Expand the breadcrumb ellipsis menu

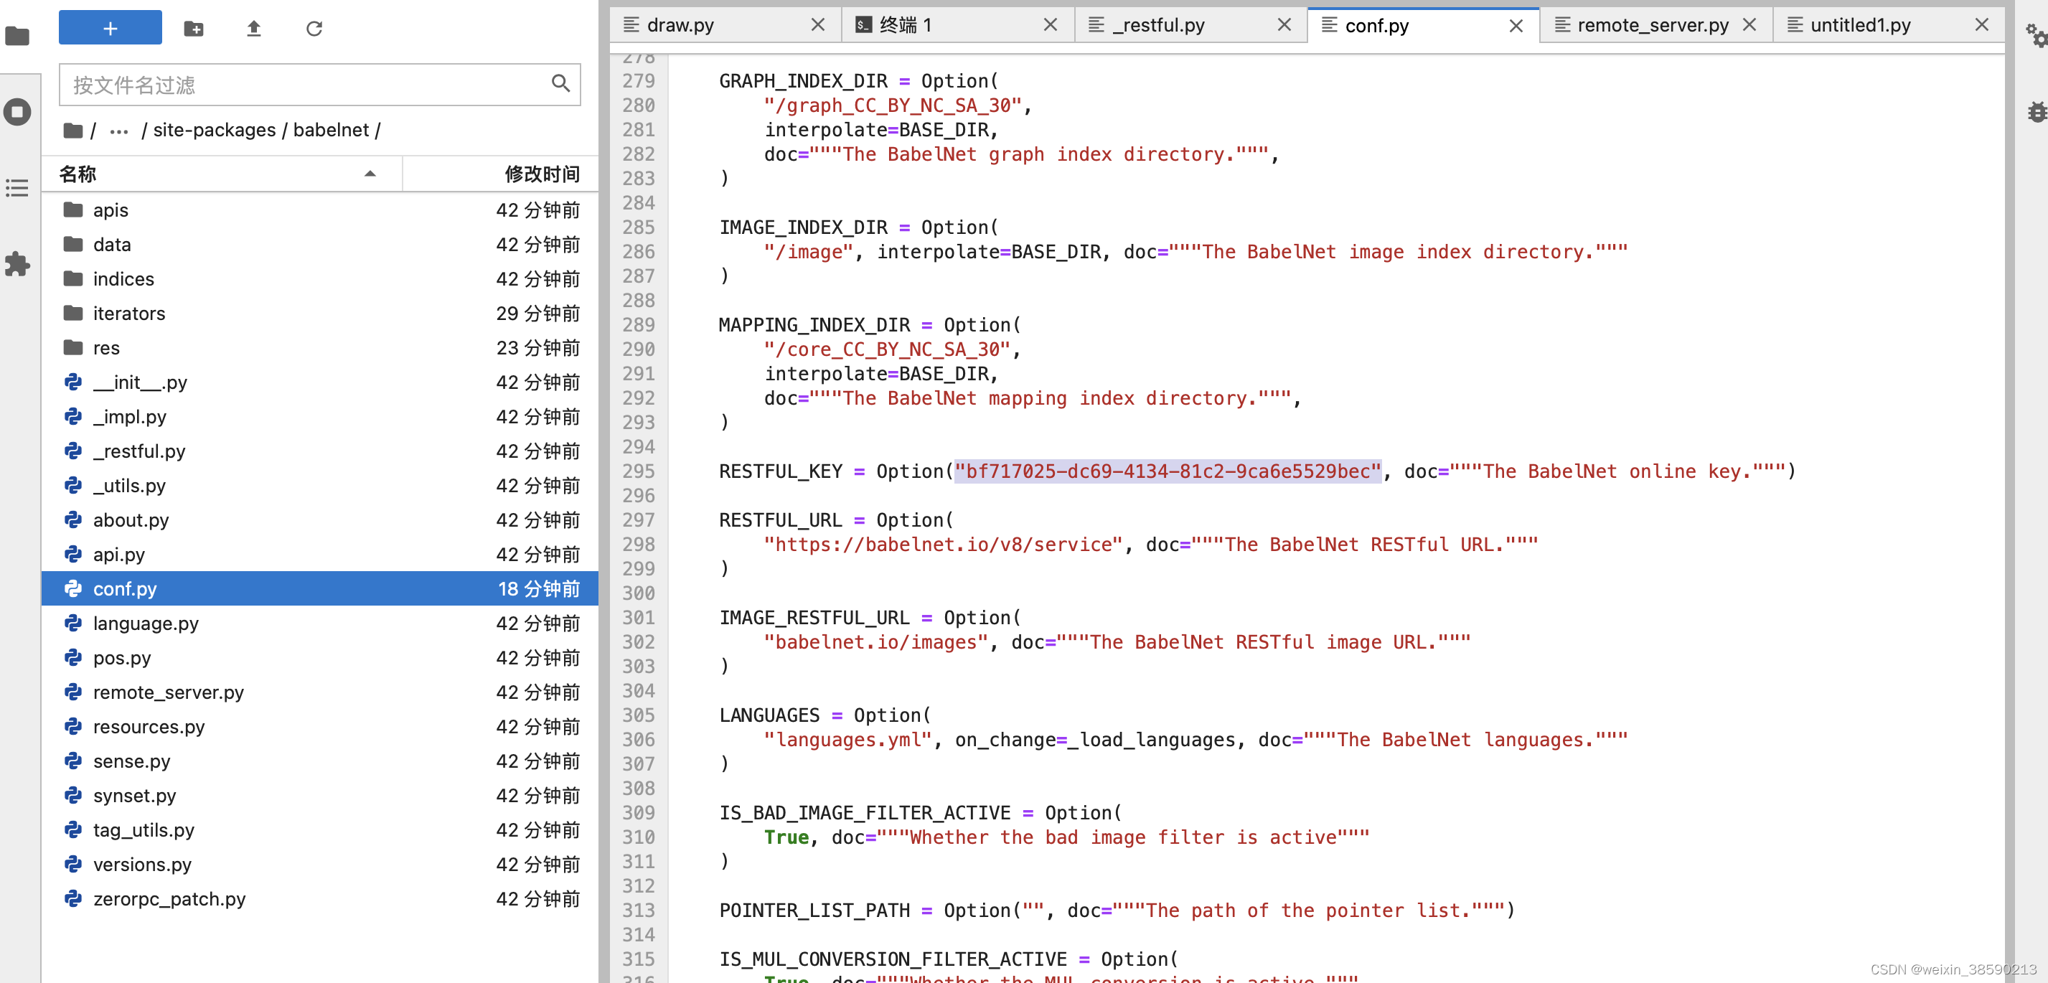118,131
